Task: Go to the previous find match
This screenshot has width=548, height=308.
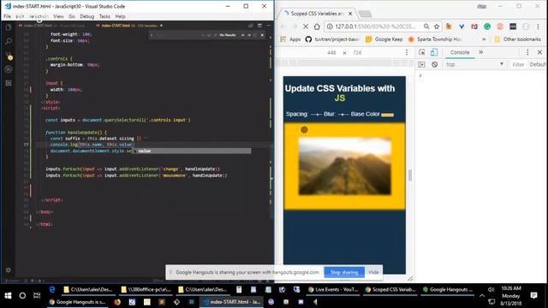Action: tap(243, 35)
